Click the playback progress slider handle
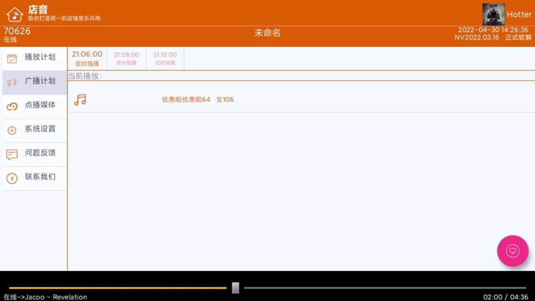Image resolution: width=535 pixels, height=301 pixels. coord(235,288)
